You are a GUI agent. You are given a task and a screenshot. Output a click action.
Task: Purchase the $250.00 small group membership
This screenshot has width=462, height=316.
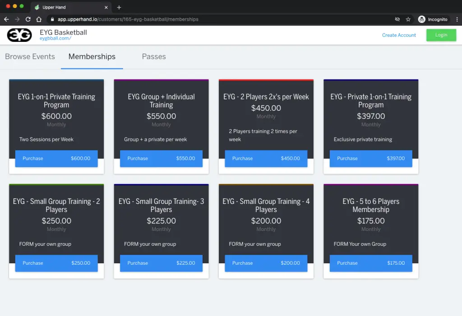tap(56, 263)
